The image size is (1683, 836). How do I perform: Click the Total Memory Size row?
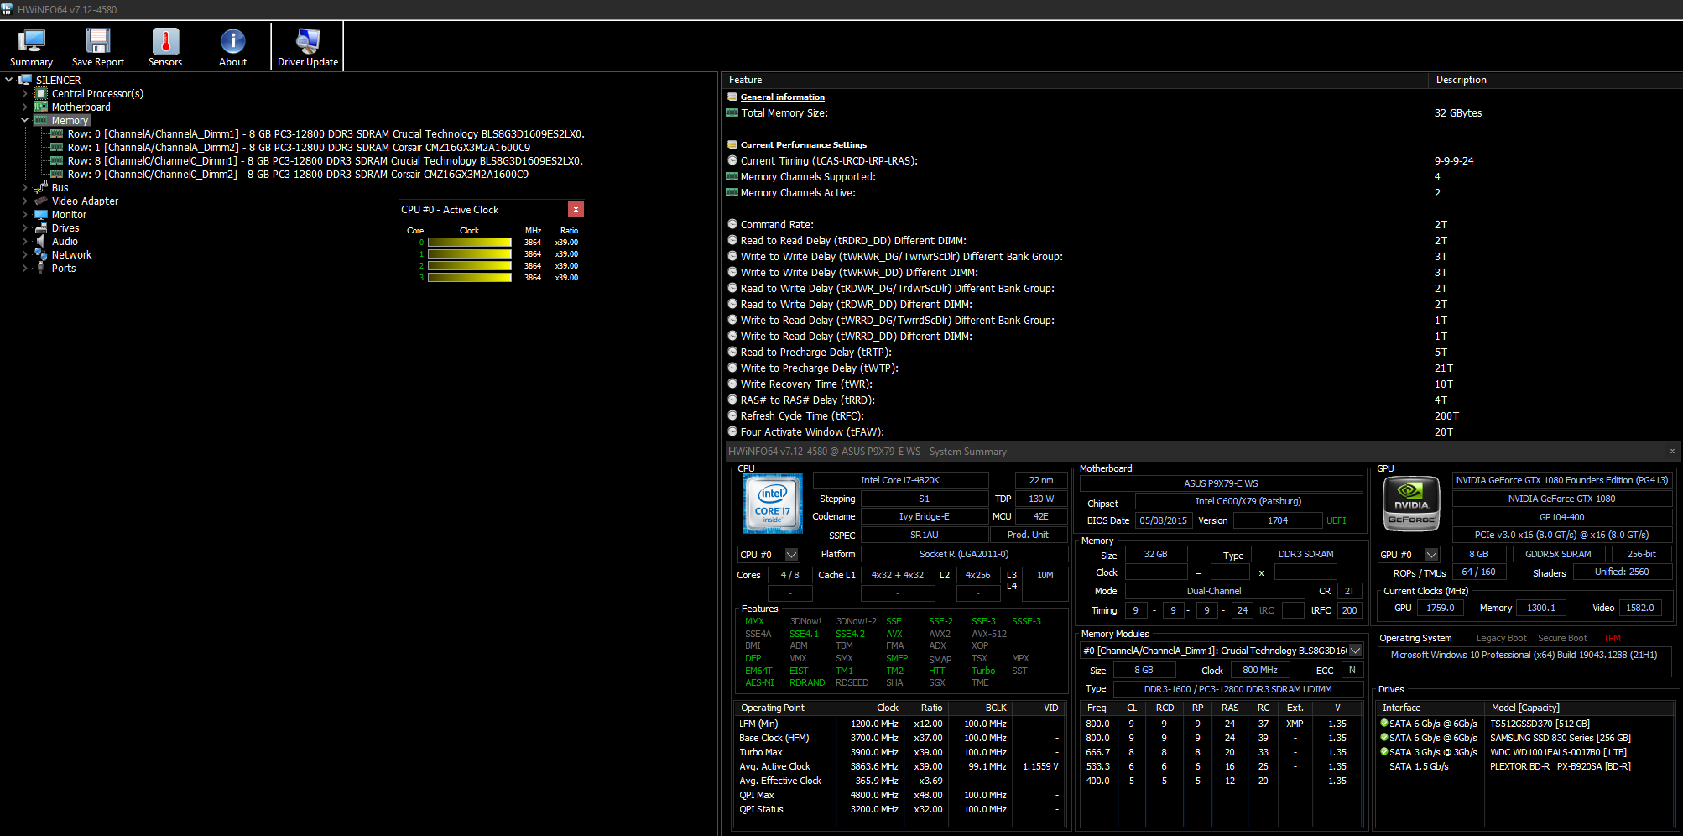[1201, 113]
